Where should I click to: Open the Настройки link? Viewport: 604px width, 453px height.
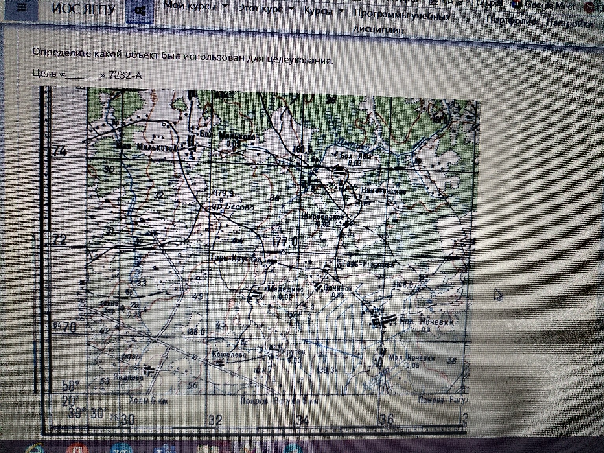[x=569, y=23]
